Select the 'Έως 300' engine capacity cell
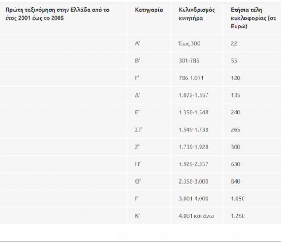Viewport: 281px width, 242px height. pos(189,43)
